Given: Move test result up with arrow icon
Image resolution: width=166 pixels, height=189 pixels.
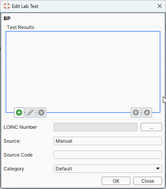Looking at the screenshot, I should [136, 113].
